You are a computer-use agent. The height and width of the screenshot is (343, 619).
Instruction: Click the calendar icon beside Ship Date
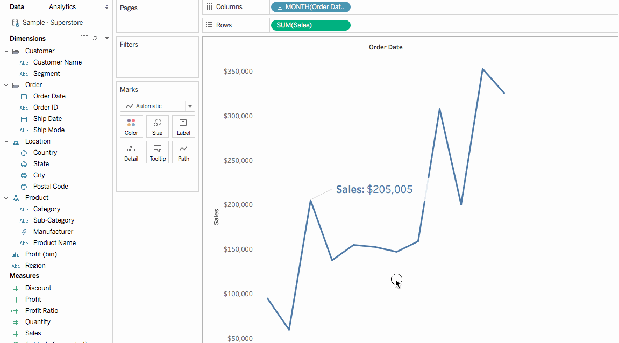[x=24, y=119]
